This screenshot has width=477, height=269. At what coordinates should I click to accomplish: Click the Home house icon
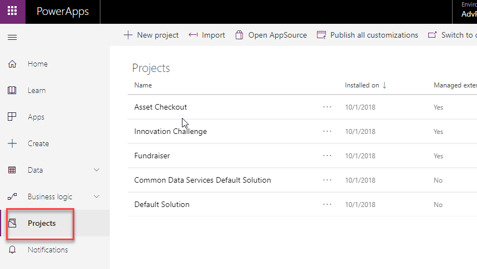(x=12, y=64)
